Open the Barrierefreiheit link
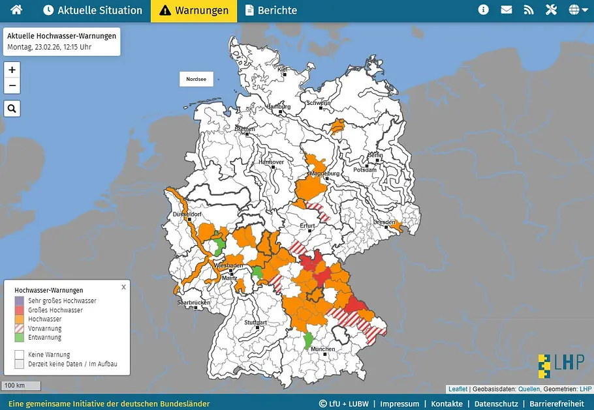The image size is (594, 410). [x=557, y=404]
